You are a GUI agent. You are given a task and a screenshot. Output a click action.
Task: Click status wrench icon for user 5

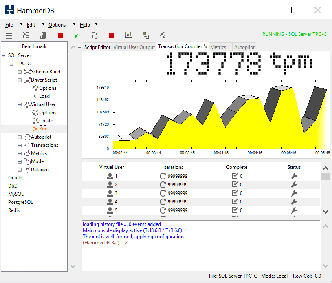point(294,210)
